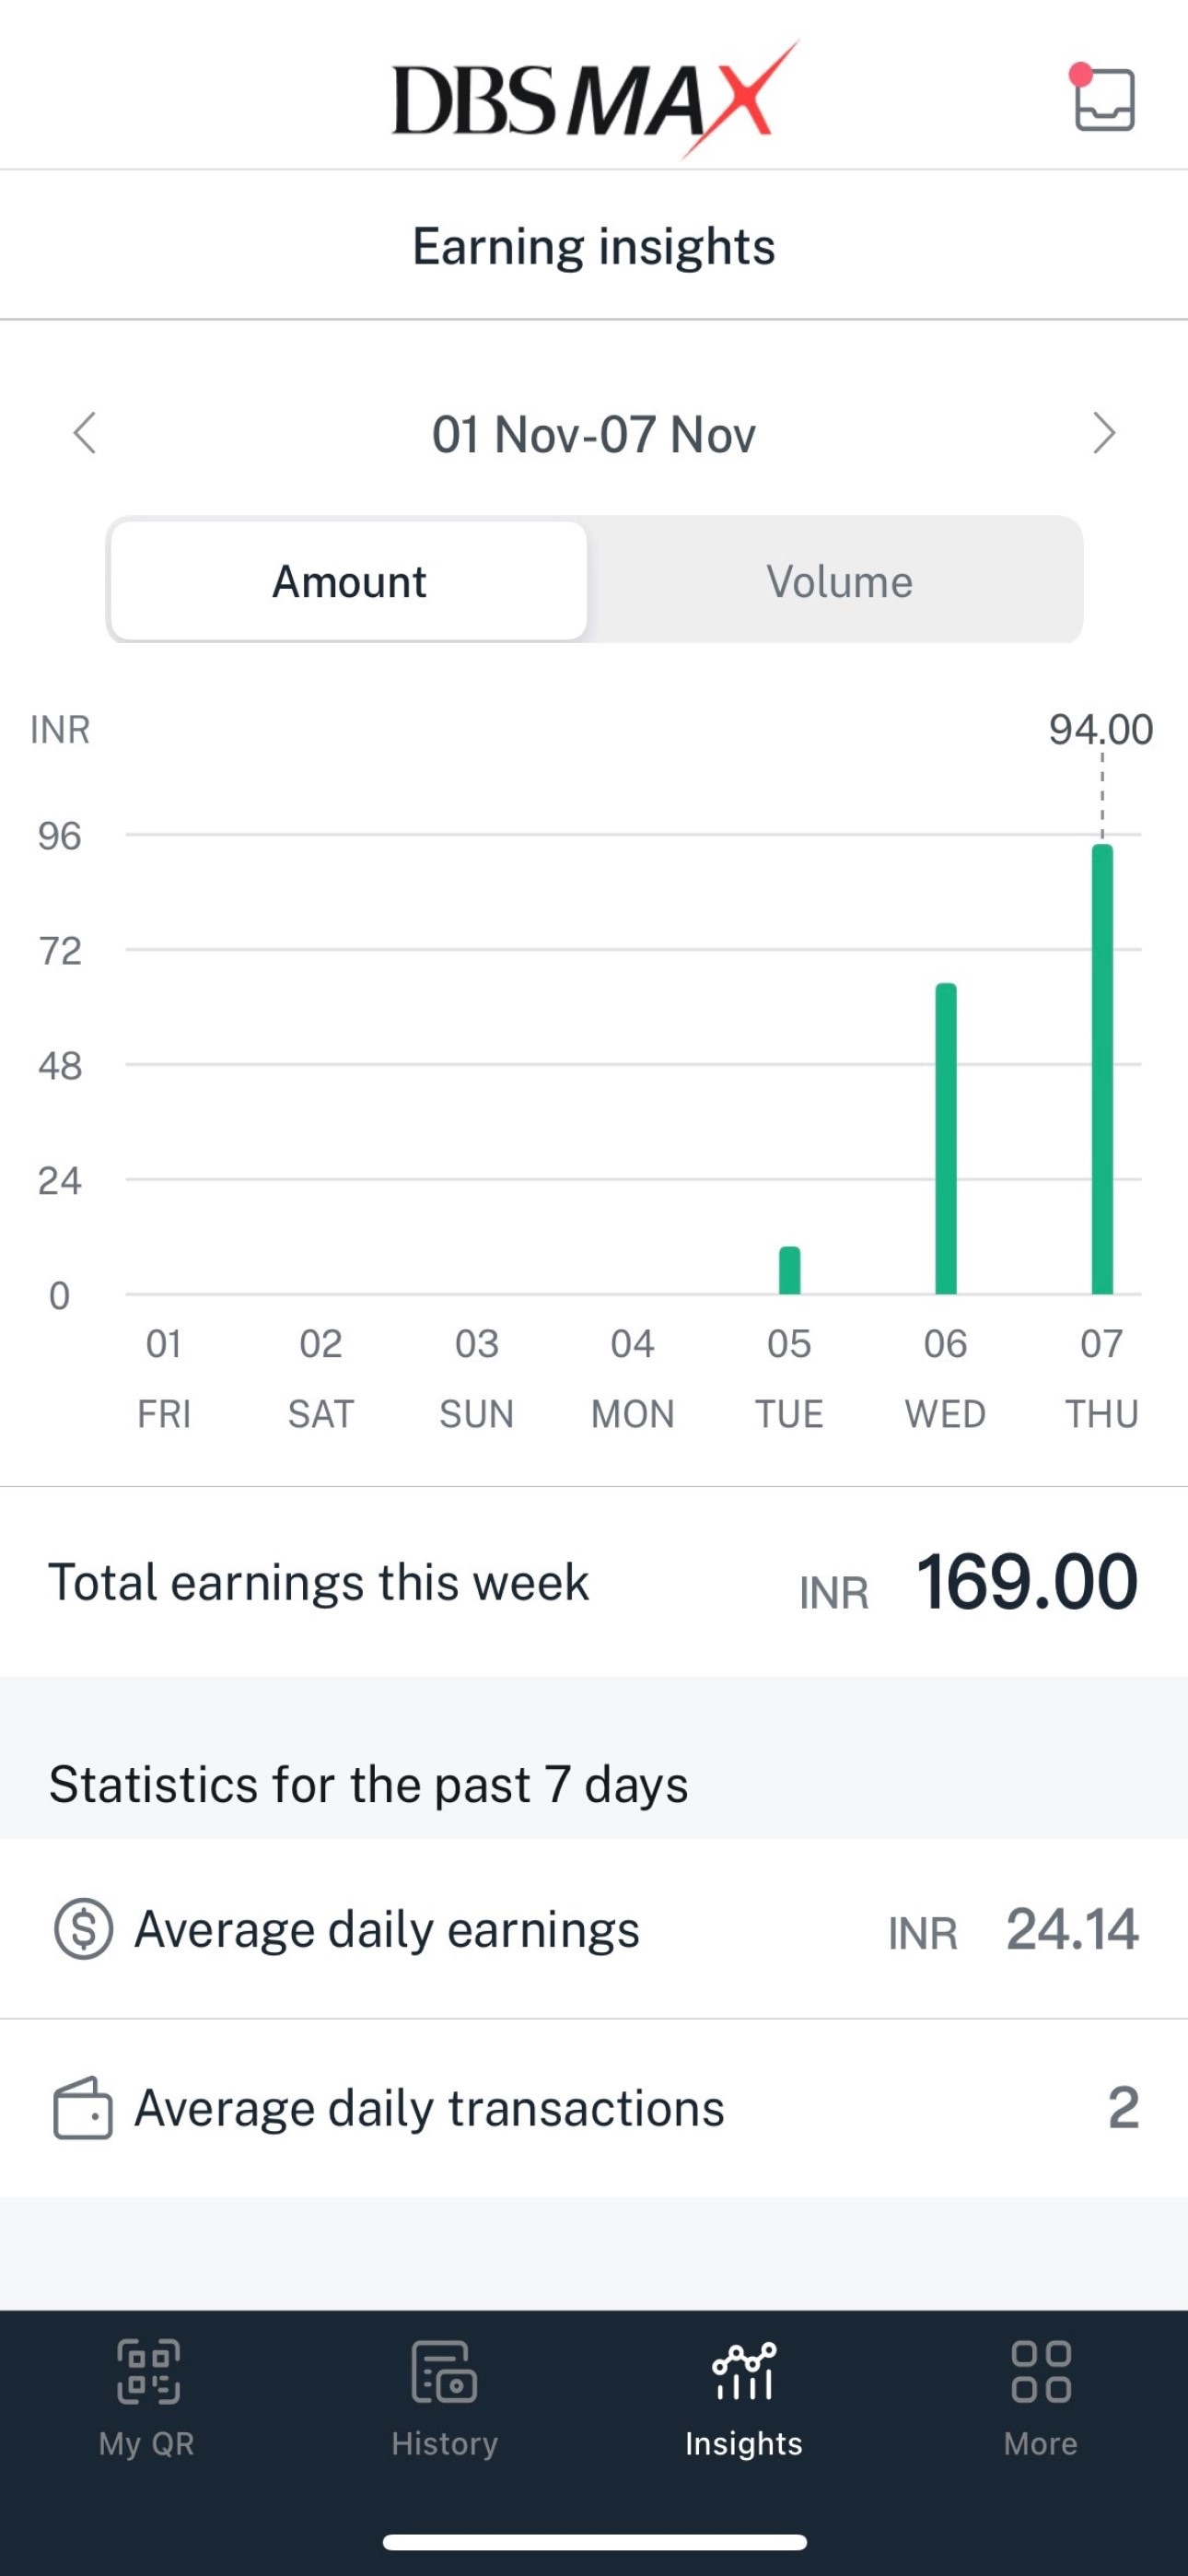Open My QR tab icon
The image size is (1188, 2576).
[x=148, y=2371]
